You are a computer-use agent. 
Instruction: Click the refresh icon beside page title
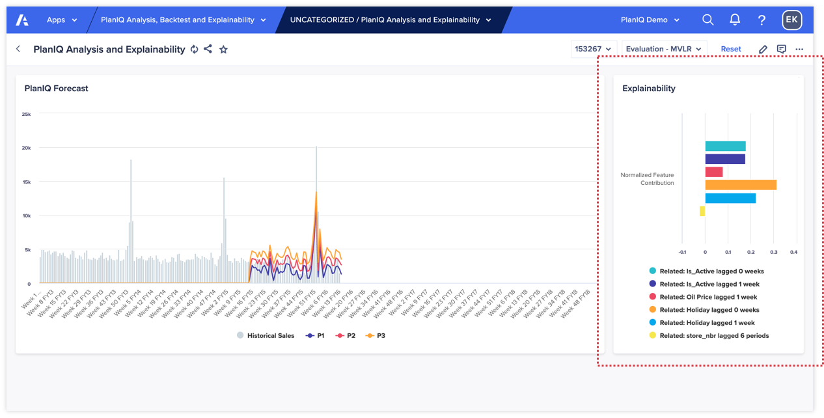[x=194, y=49]
